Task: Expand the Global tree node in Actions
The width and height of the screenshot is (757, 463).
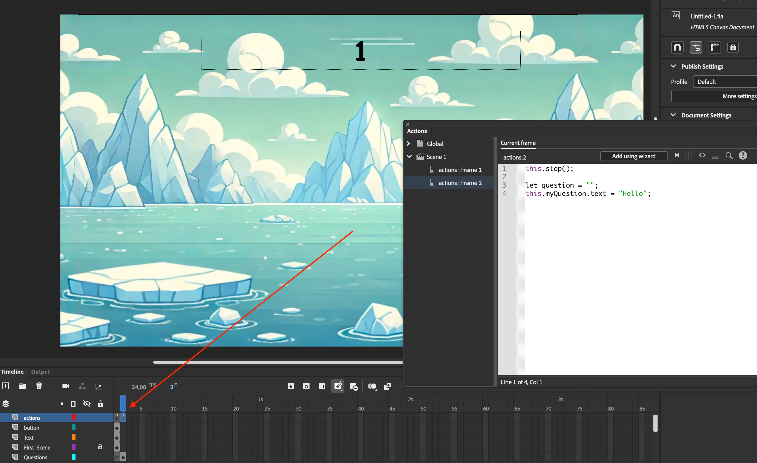Action: click(x=408, y=143)
